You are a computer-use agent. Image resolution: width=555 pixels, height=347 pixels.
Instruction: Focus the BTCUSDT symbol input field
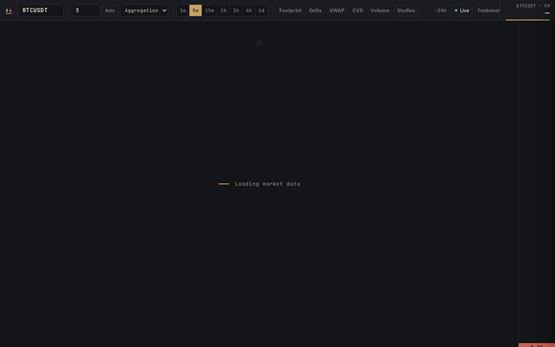click(x=41, y=10)
